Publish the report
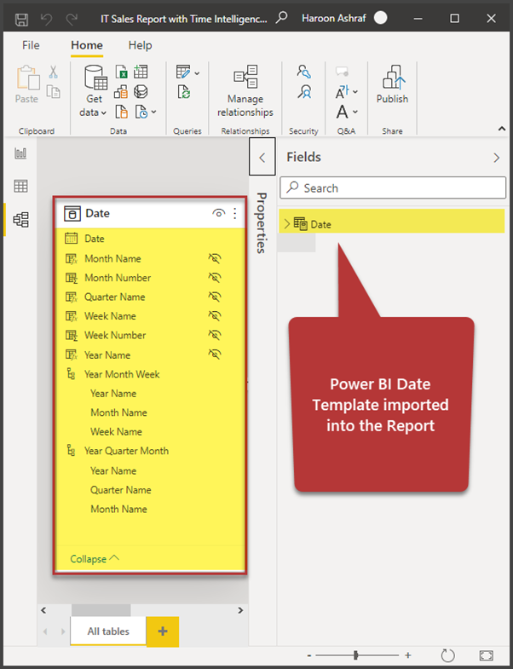The image size is (513, 669). (x=392, y=84)
